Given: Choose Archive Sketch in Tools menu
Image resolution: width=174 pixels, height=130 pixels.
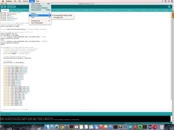Looking at the screenshot, I should pyautogui.click(x=40, y=6).
